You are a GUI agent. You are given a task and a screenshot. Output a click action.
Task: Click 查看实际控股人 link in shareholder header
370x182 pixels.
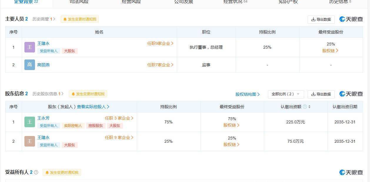click(x=93, y=107)
